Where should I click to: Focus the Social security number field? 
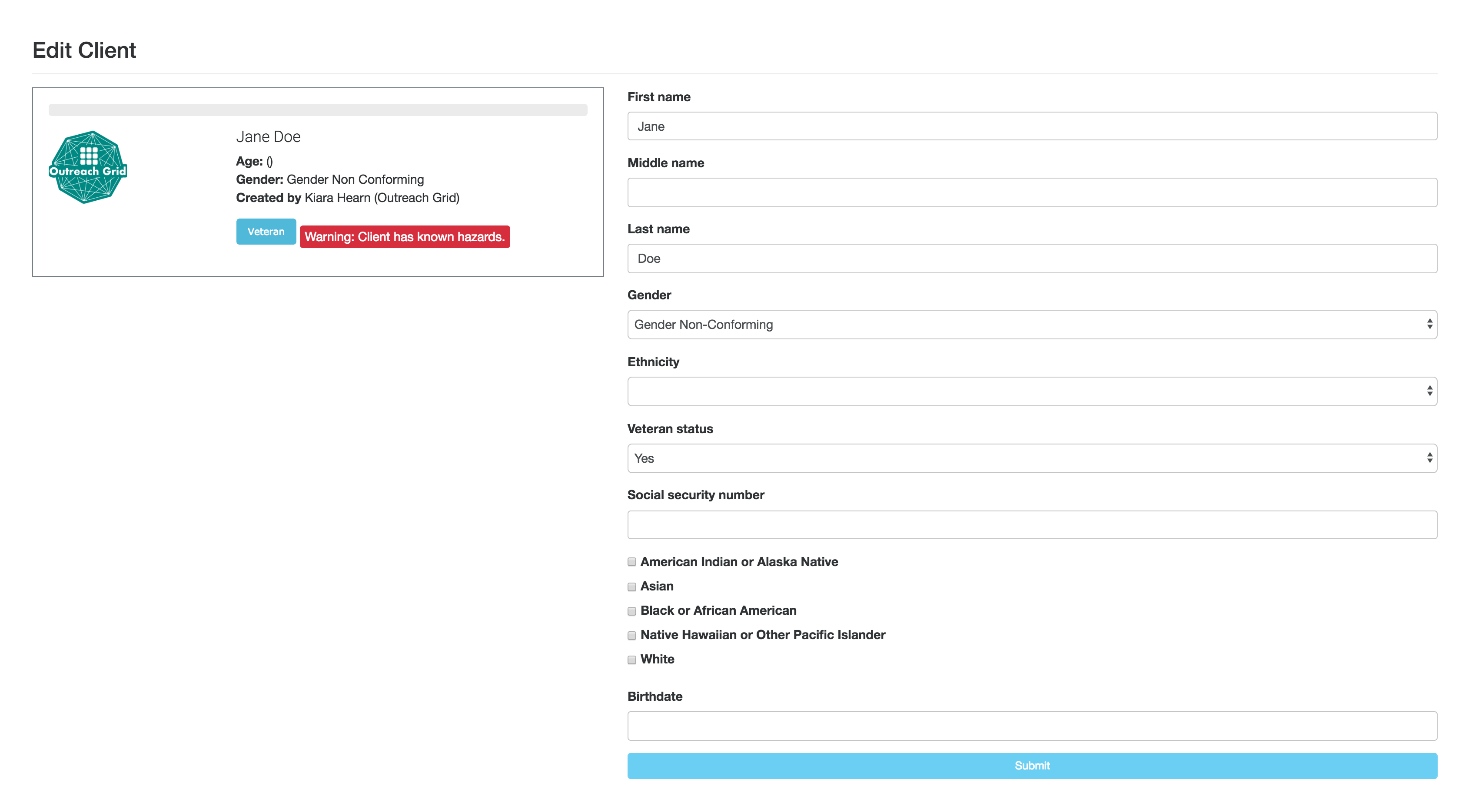1031,525
